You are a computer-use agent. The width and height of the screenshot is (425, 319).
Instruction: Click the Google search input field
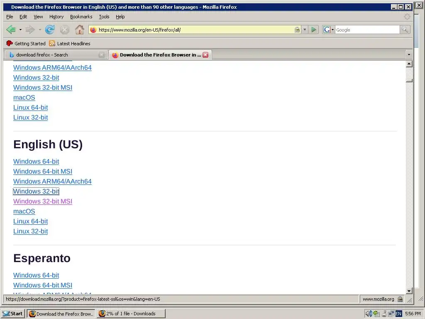coord(367,30)
